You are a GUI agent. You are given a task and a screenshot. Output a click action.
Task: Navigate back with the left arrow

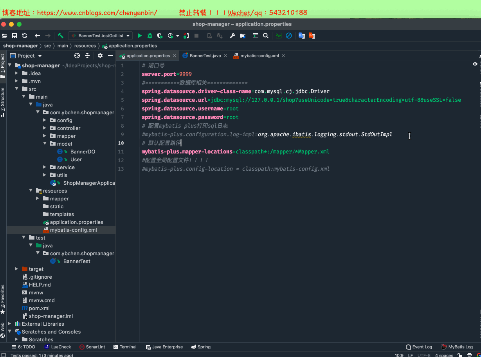37,36
